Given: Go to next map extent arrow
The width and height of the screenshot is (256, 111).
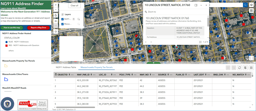Looking at the screenshot, I should [56, 26].
